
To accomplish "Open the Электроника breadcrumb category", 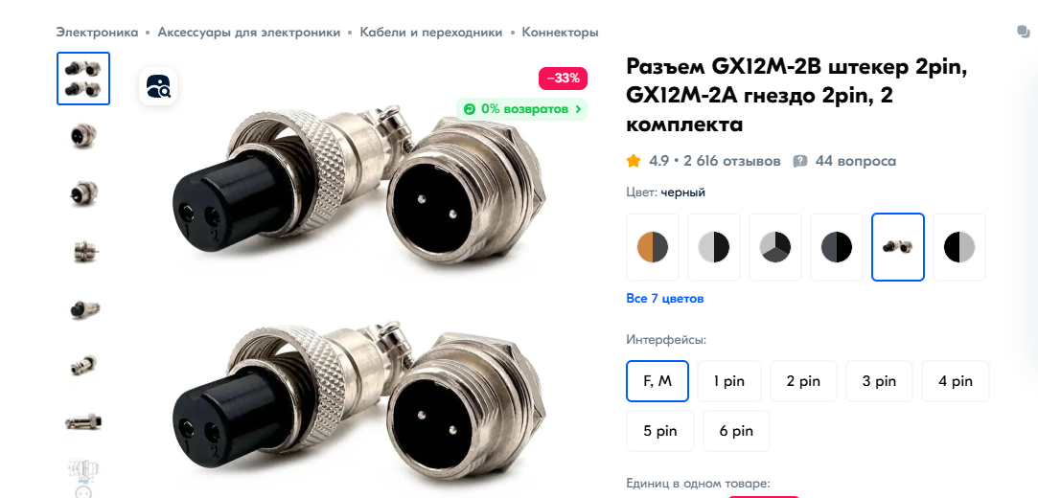I will click(x=98, y=32).
